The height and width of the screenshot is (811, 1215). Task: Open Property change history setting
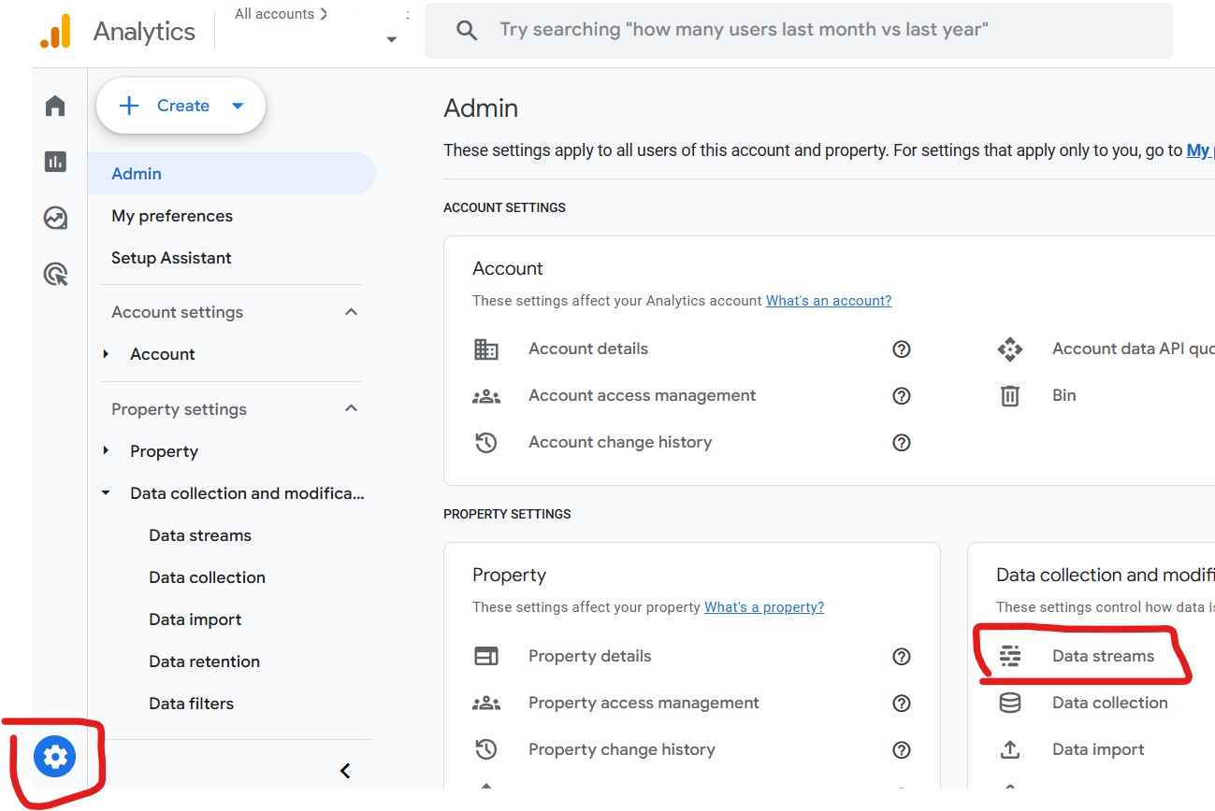[622, 749]
